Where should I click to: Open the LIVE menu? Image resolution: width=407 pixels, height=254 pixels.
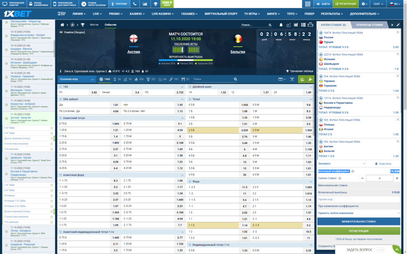[97, 14]
